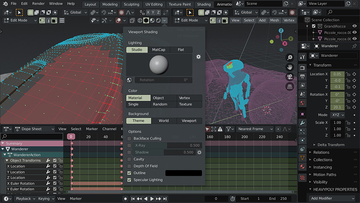Toggle camera view icon in right viewport

[x=290, y=77]
